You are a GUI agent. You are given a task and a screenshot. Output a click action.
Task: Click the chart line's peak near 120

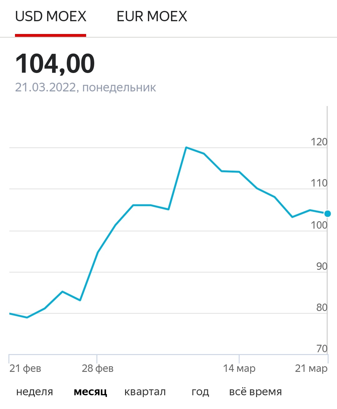click(x=186, y=147)
